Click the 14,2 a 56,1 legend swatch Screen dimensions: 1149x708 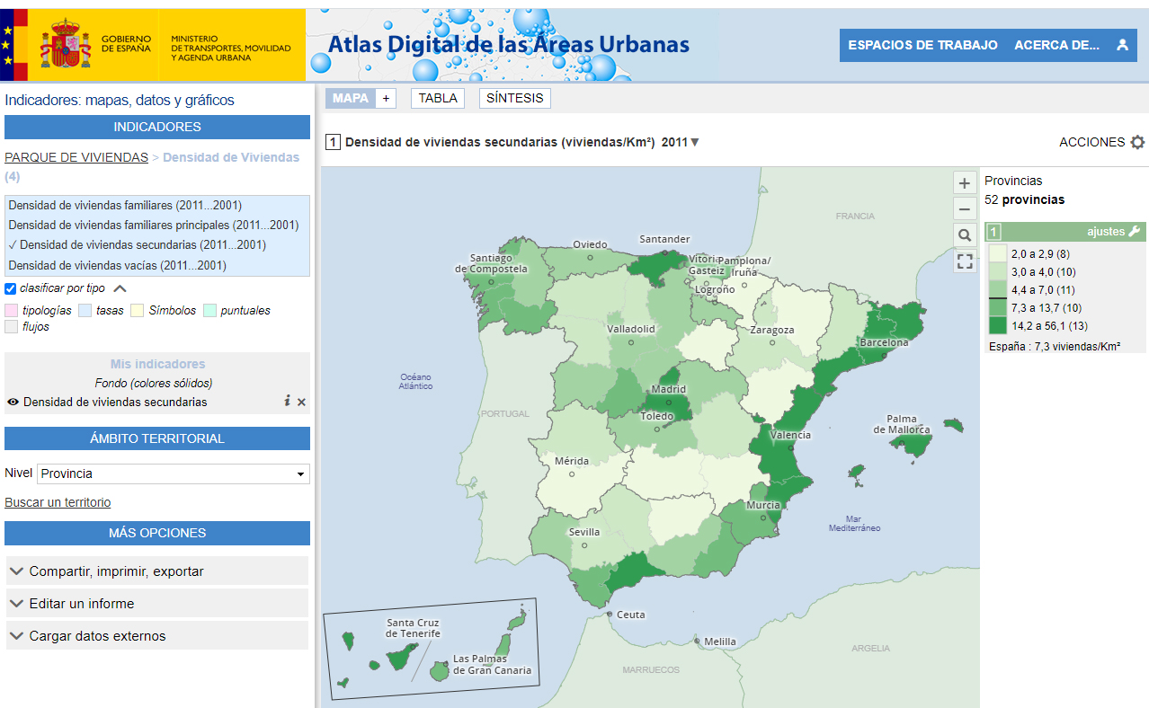[997, 325]
